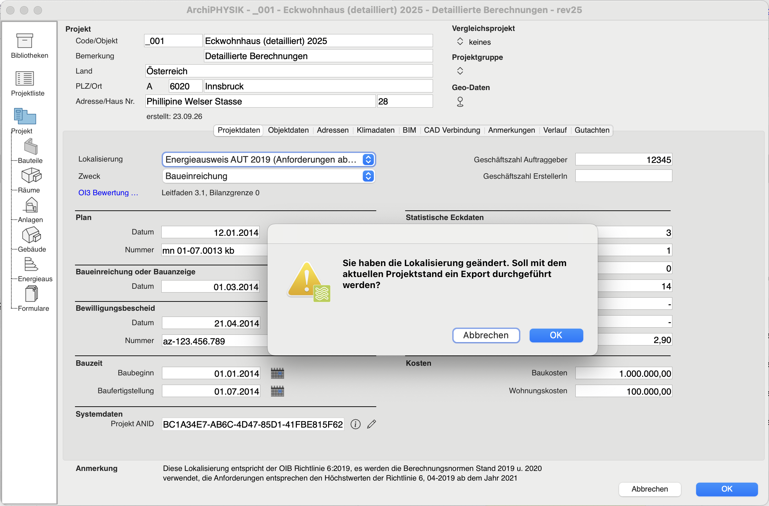Click the postal code field 6020
Screen dimensions: 769x506
(185, 86)
